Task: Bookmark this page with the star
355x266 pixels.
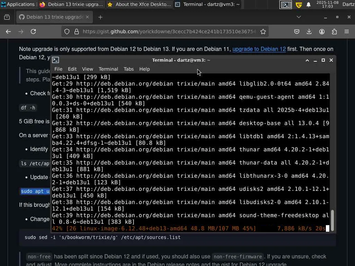Action: tap(263, 32)
